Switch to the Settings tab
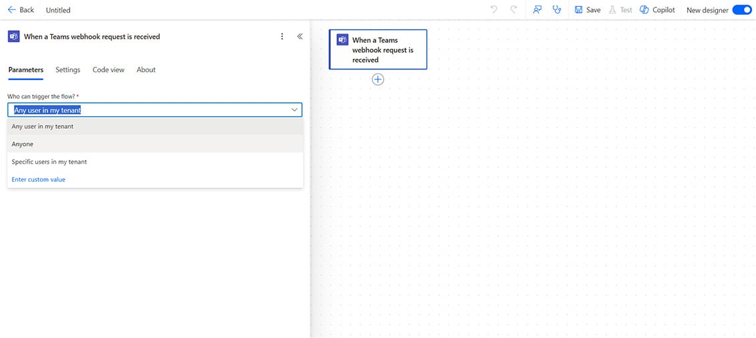 (x=68, y=70)
